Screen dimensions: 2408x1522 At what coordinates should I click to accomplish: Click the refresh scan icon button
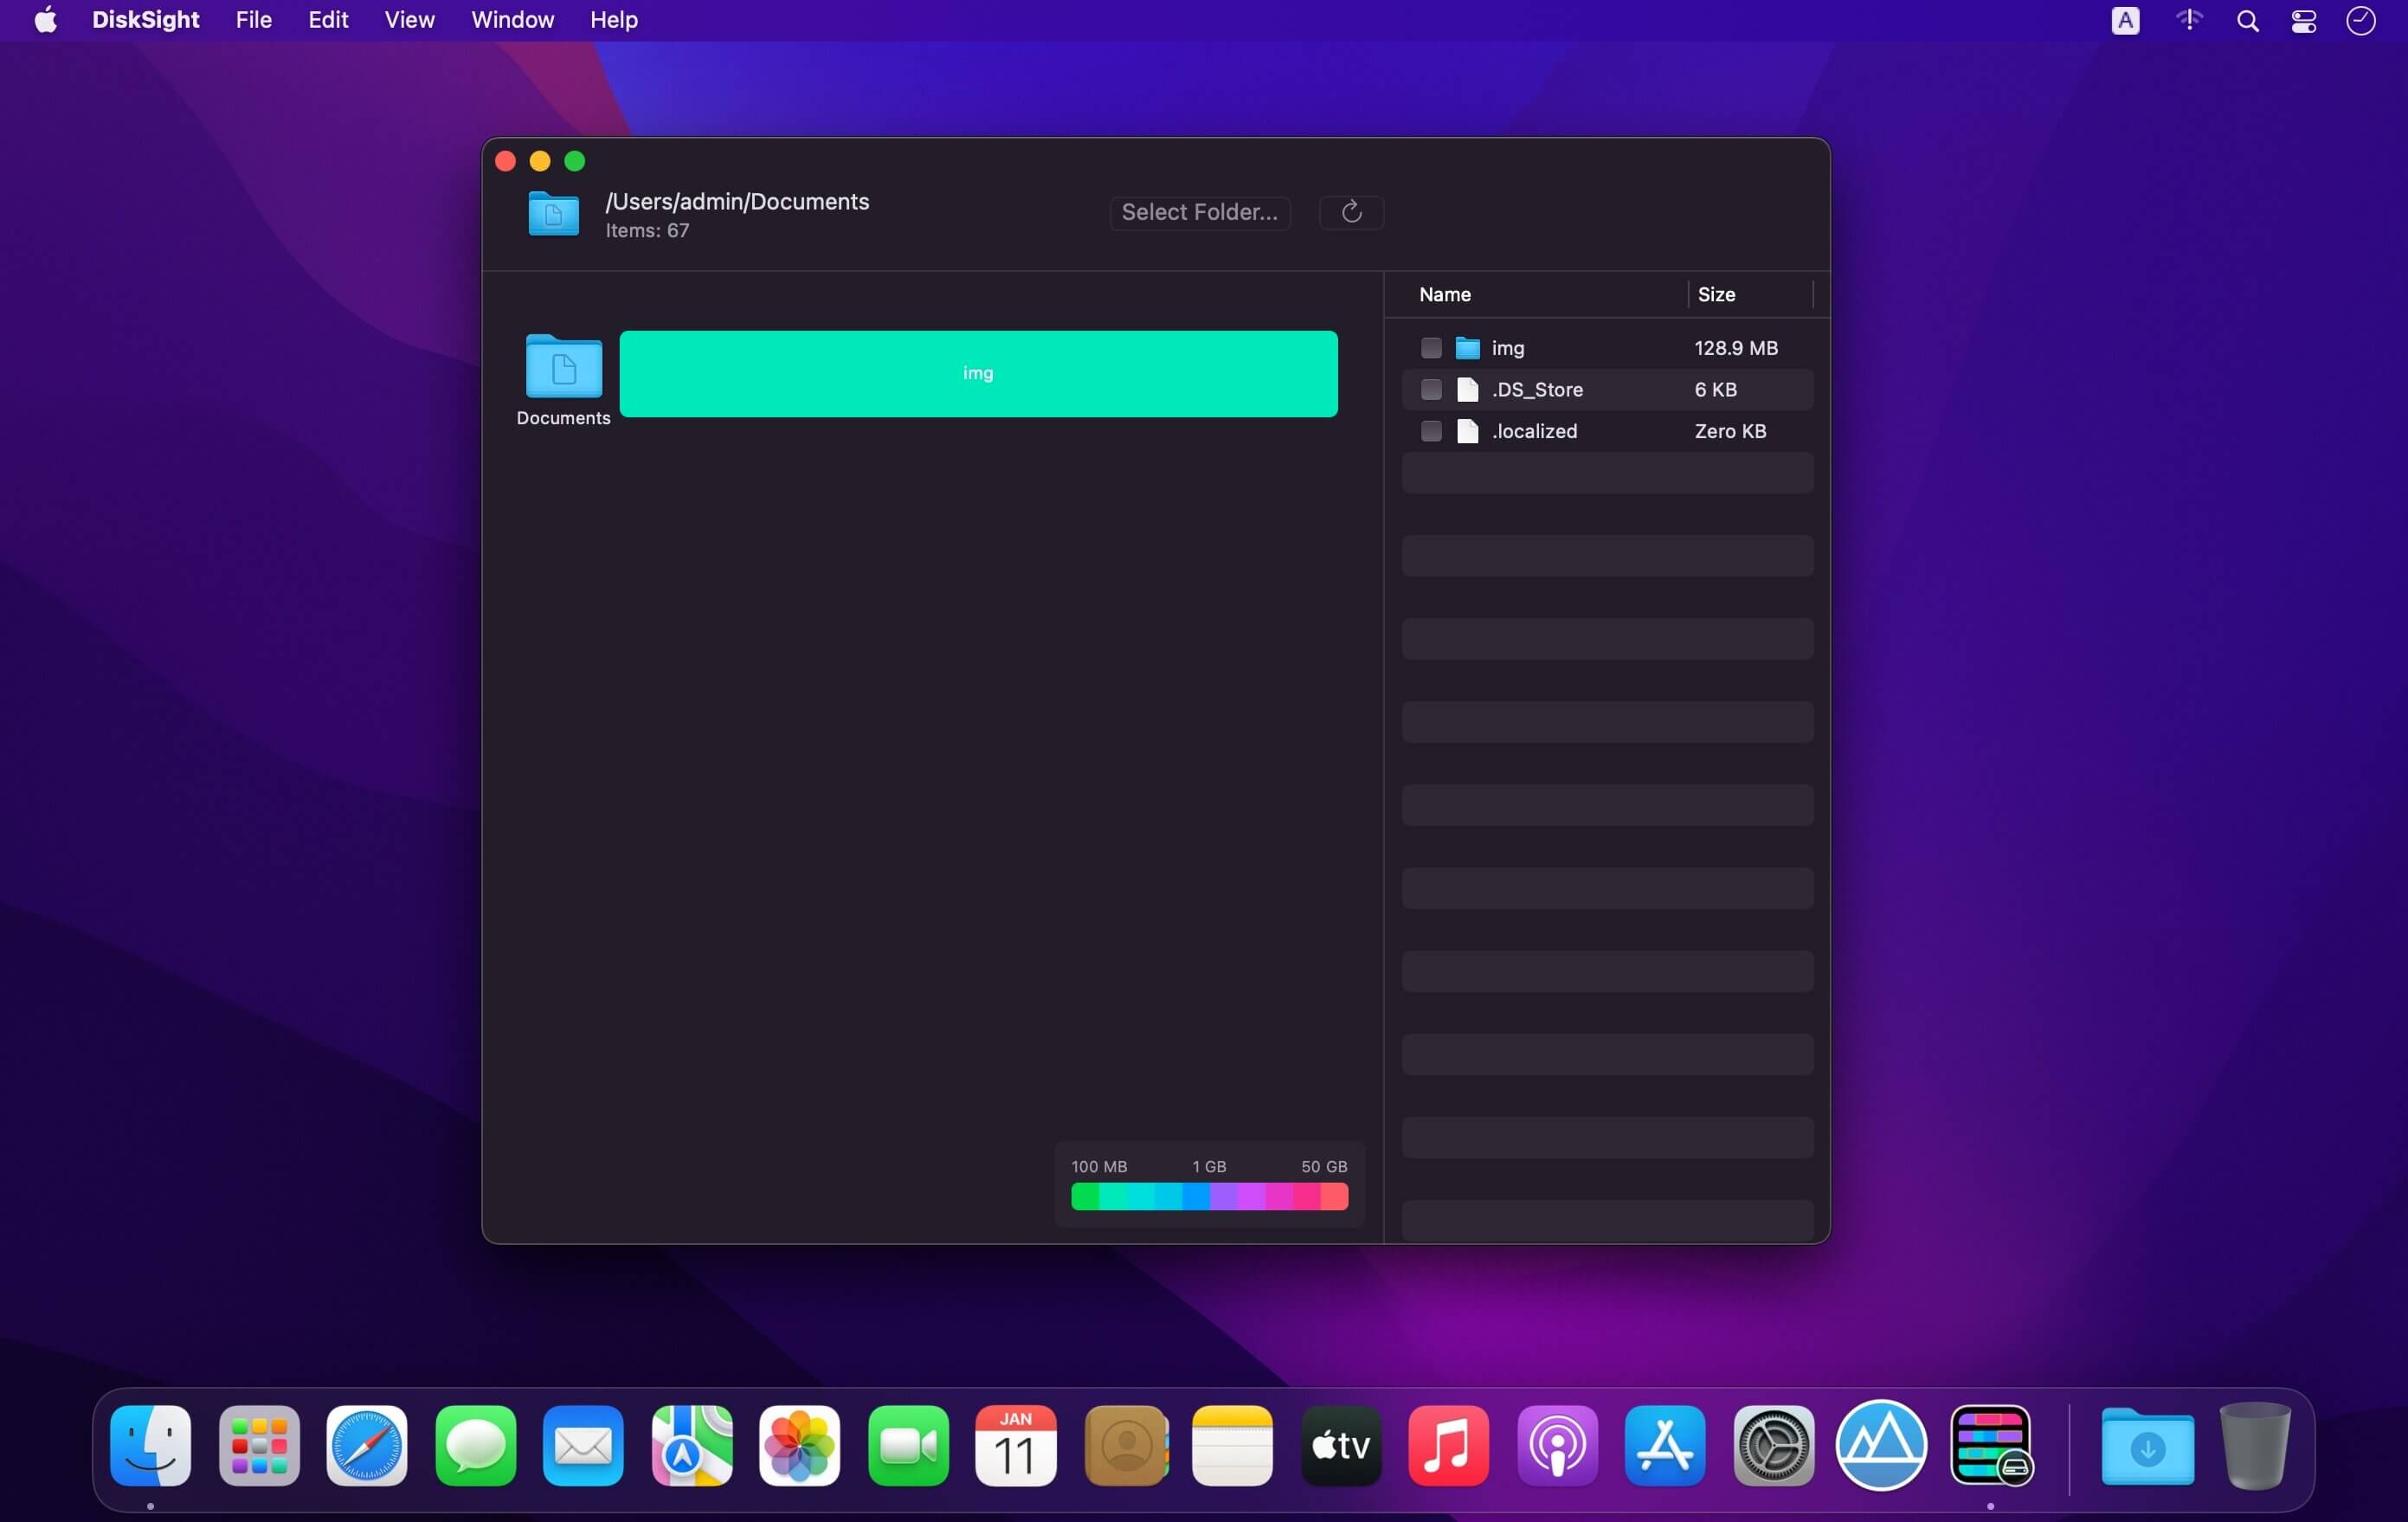pyautogui.click(x=1351, y=212)
